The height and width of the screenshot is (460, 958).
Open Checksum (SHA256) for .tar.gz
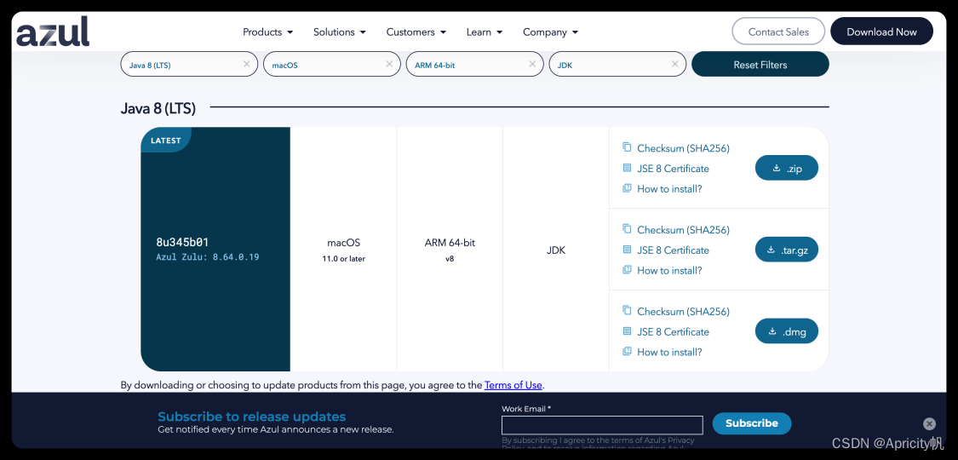click(x=683, y=230)
